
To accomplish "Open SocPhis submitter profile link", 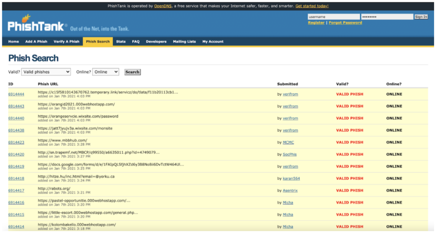I will 290,155.
